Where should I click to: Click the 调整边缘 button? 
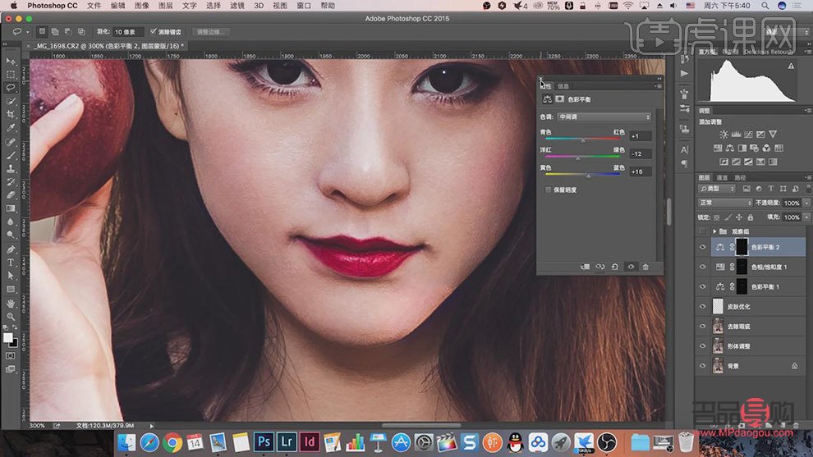tap(212, 32)
